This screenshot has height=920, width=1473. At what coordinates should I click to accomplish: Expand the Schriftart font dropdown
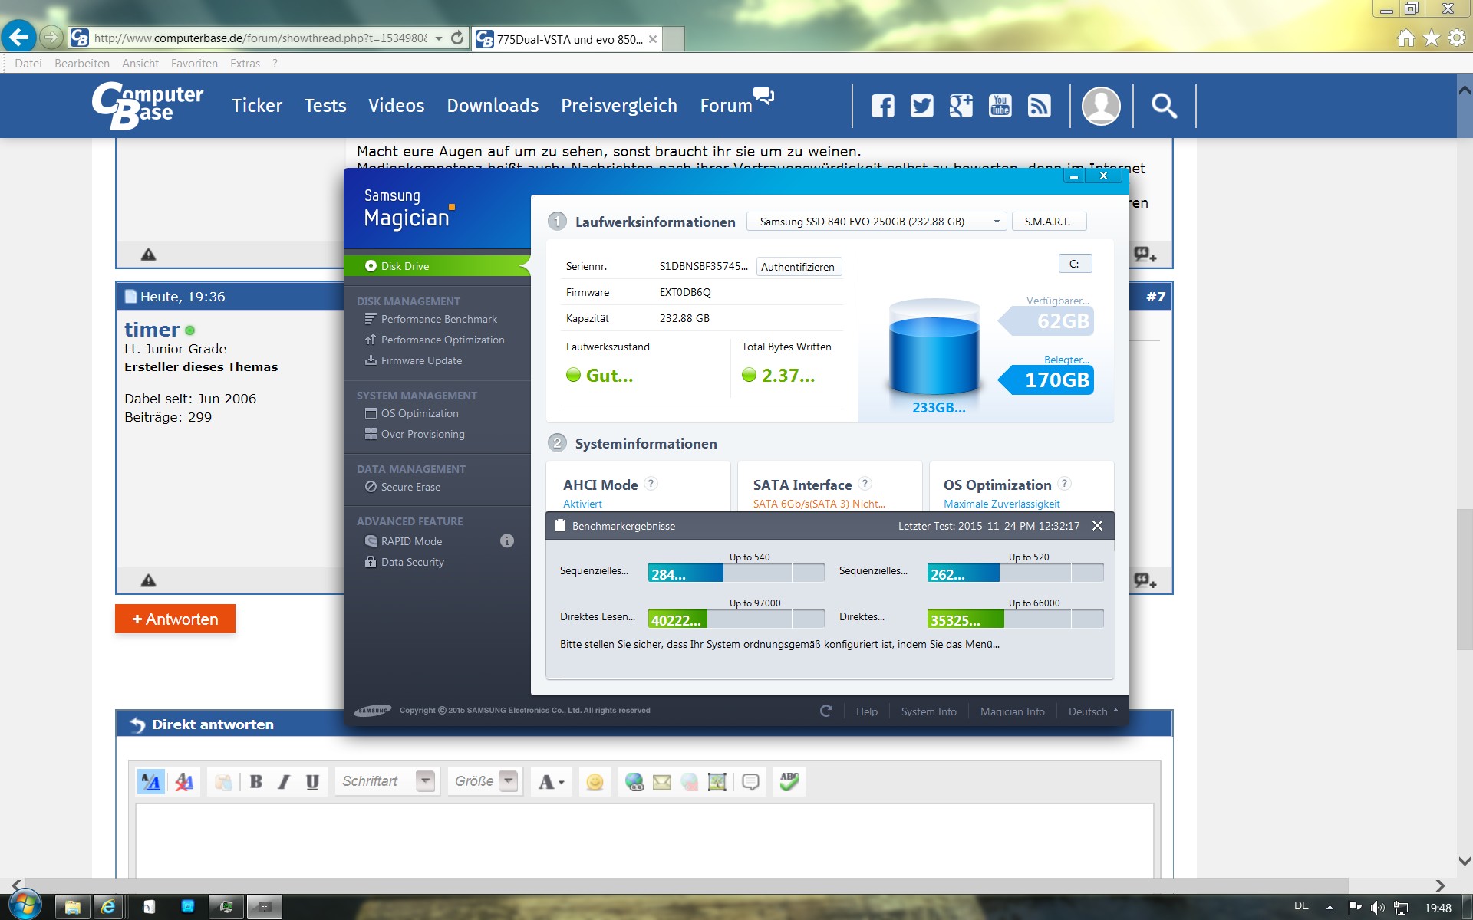(425, 781)
